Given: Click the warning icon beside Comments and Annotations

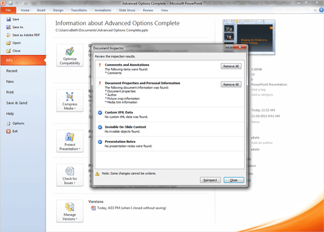Looking at the screenshot, I should 100,65.
